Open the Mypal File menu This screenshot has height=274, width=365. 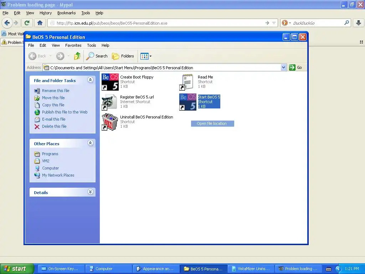click(5, 13)
